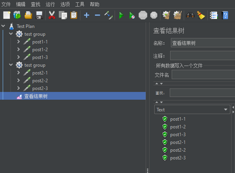The height and width of the screenshot is (173, 235).
Task: Collapse the second test group node
Action: tap(11, 65)
